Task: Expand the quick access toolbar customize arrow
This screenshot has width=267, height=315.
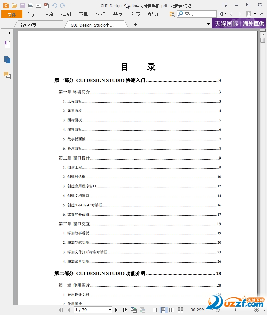Action: [69, 6]
